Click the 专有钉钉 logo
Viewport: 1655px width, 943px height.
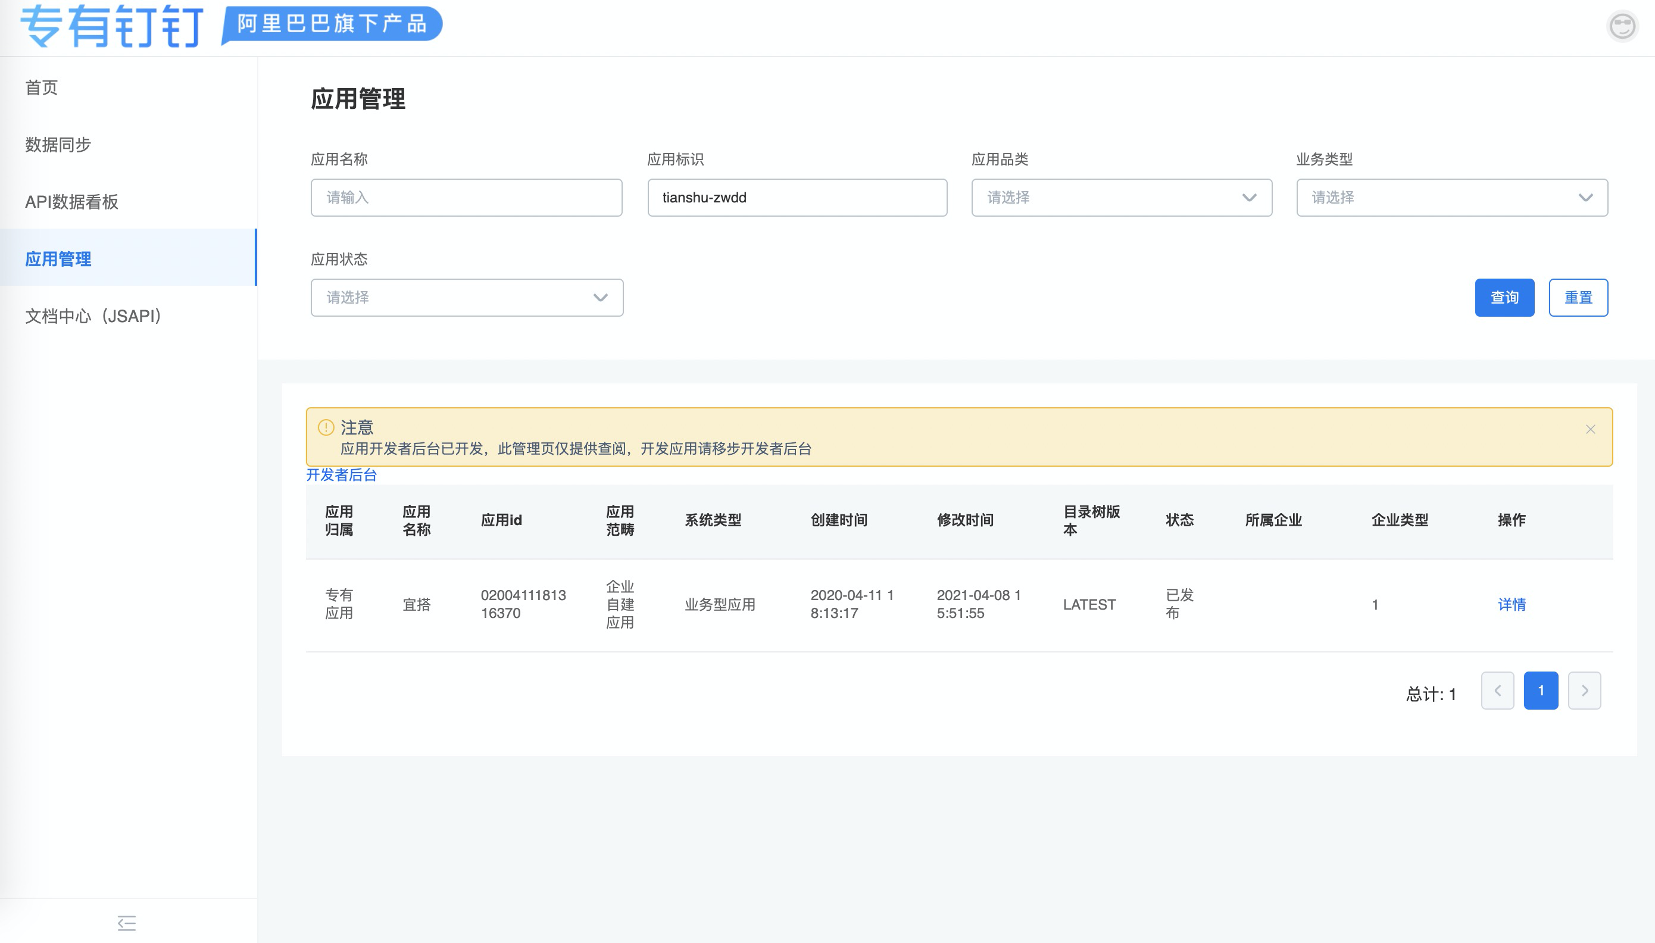click(112, 26)
